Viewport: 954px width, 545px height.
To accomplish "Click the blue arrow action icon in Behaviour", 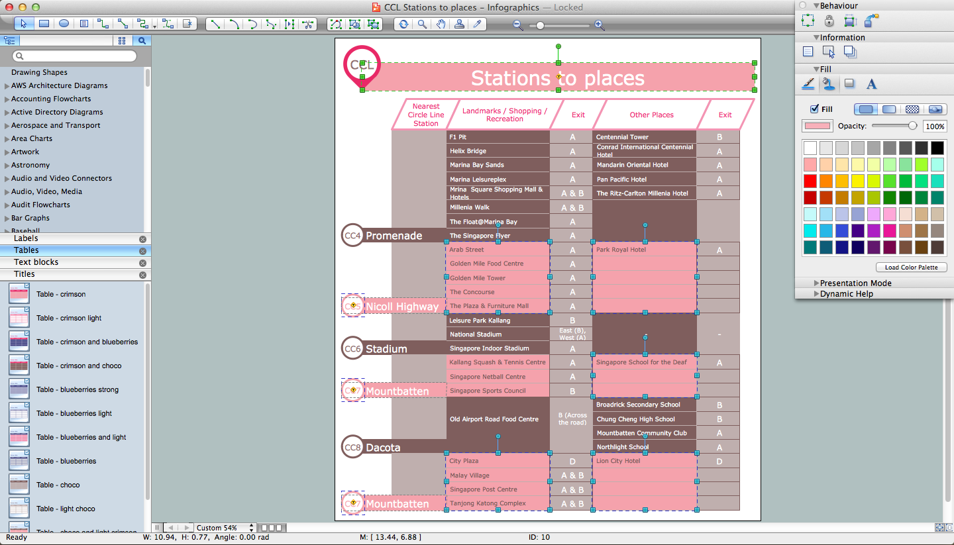I will [x=872, y=20].
